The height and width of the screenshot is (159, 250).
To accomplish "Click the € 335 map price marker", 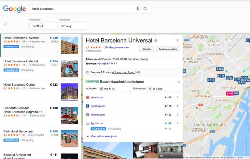I will 242,82.
